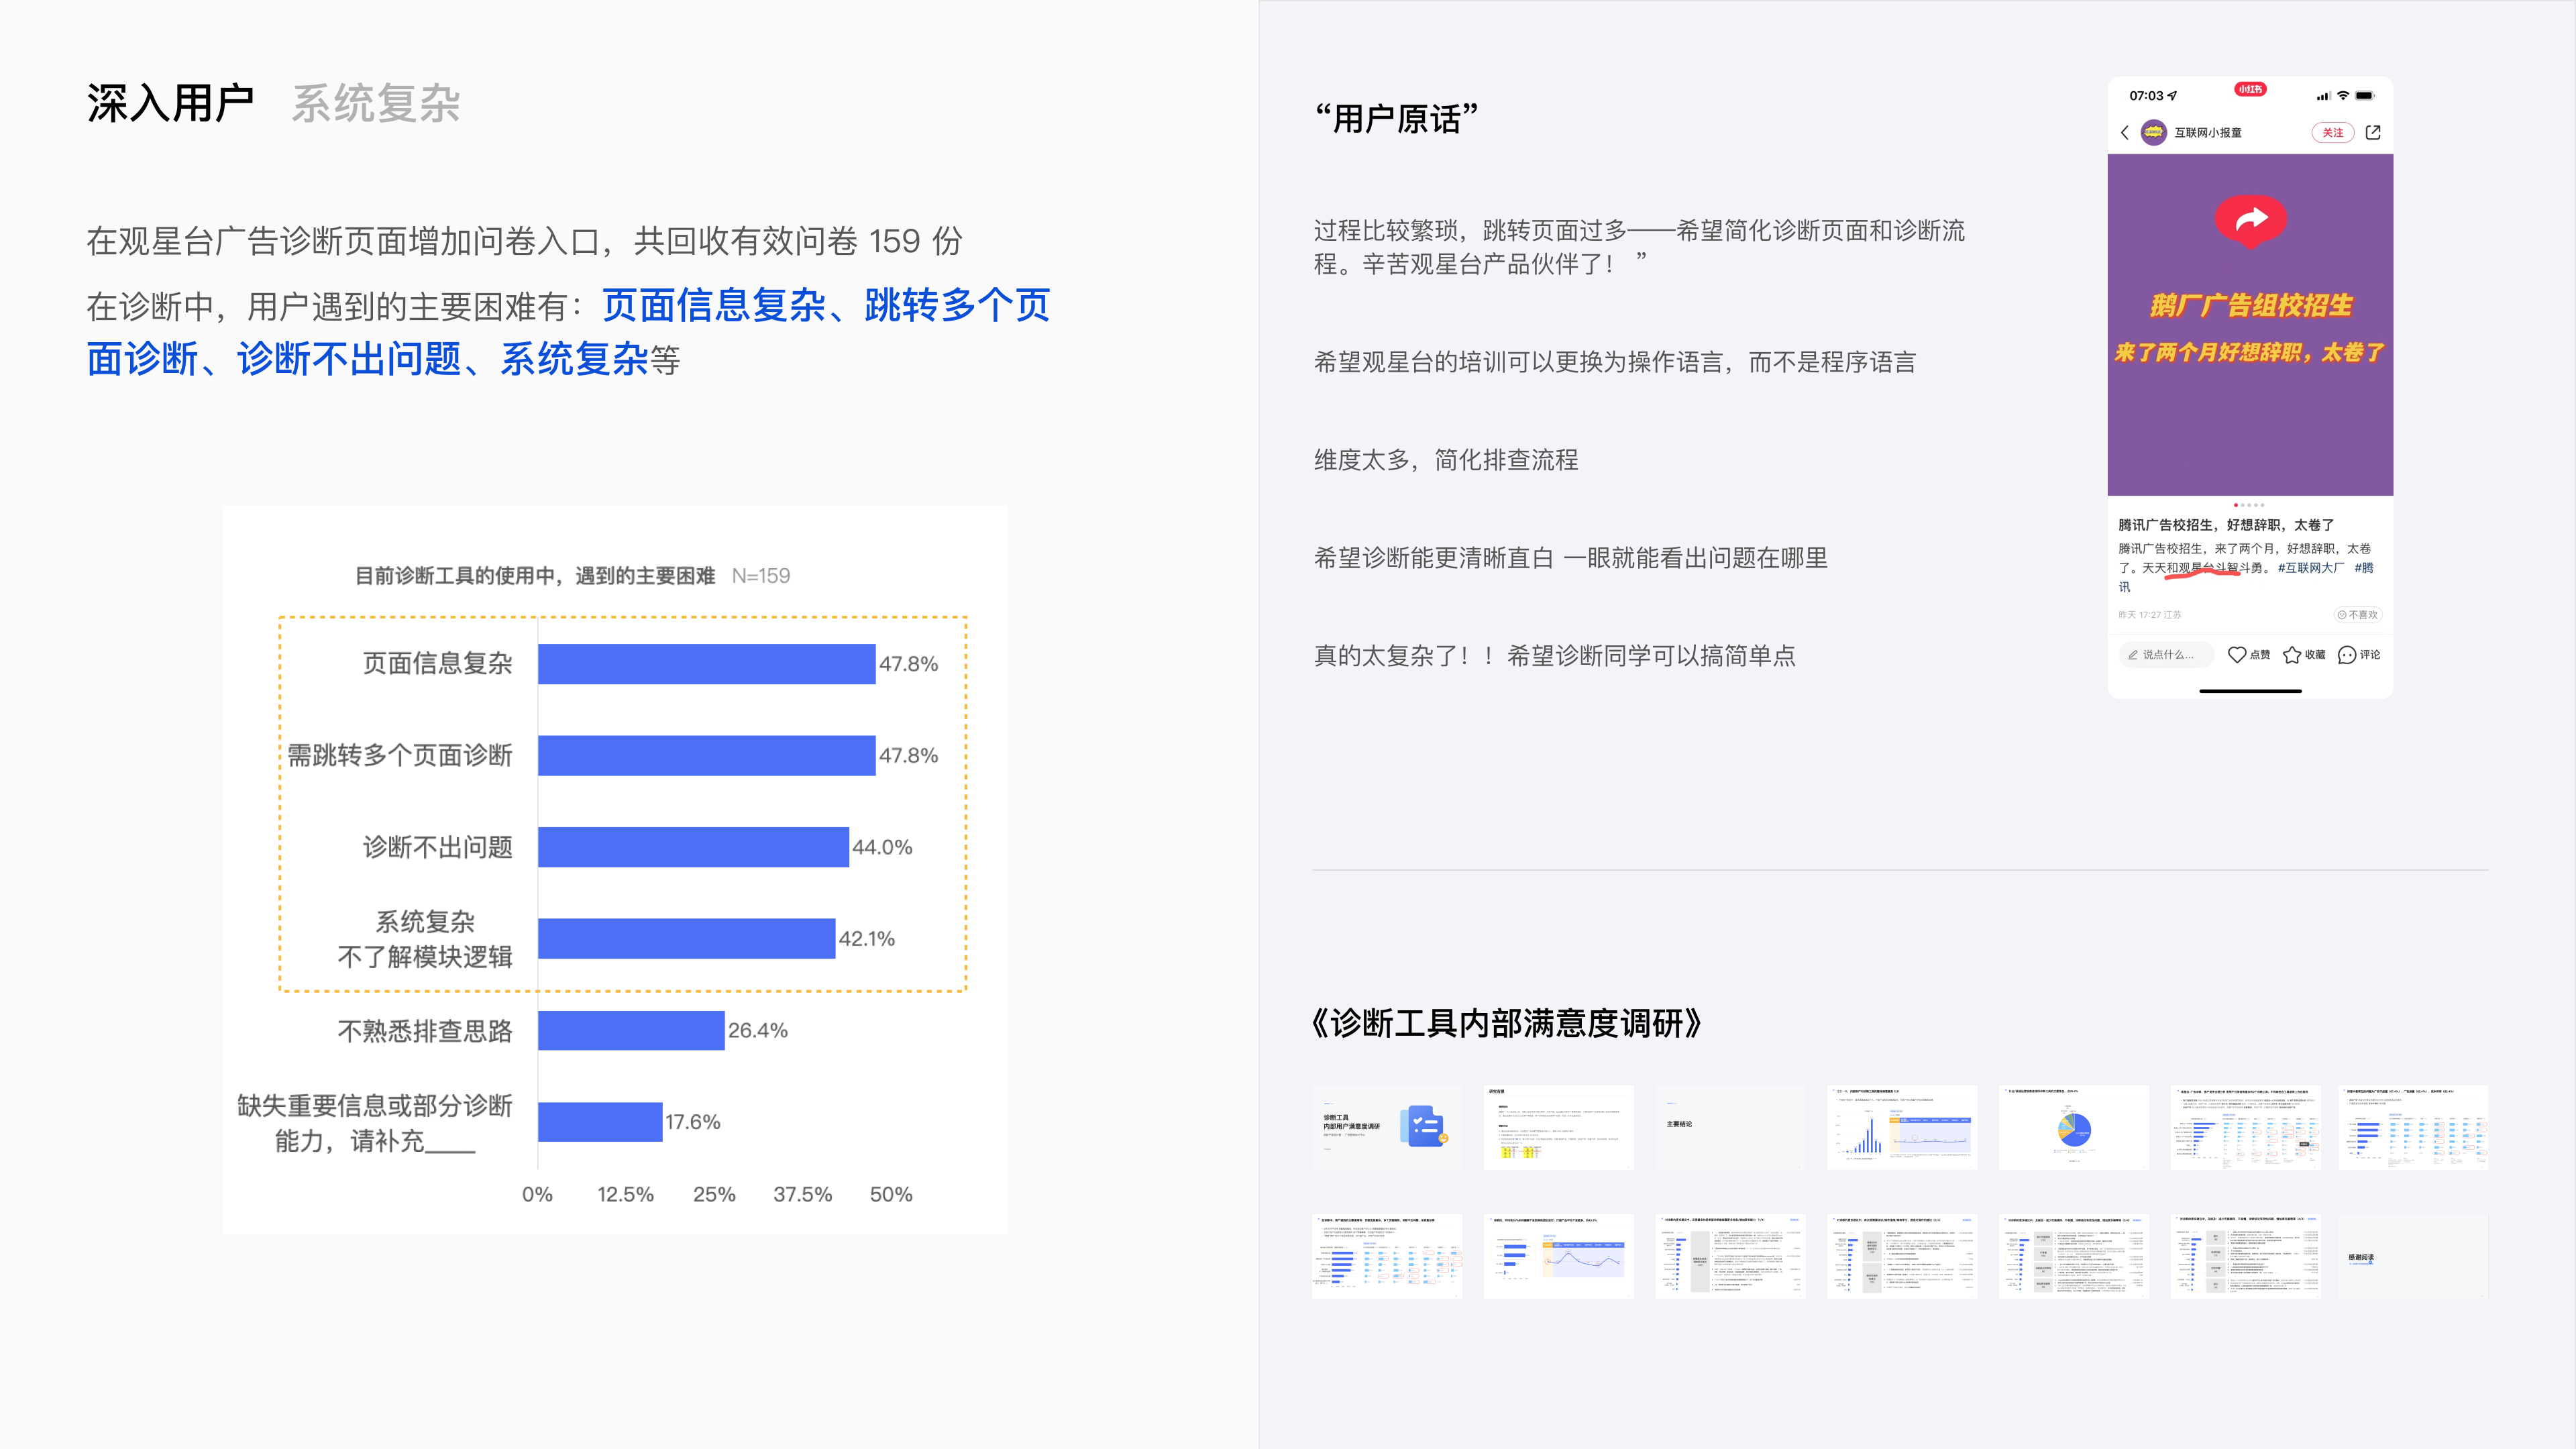The height and width of the screenshot is (1449, 2576).
Task: Click the 需跳转多个页面诊断 bar
Action: 707,755
